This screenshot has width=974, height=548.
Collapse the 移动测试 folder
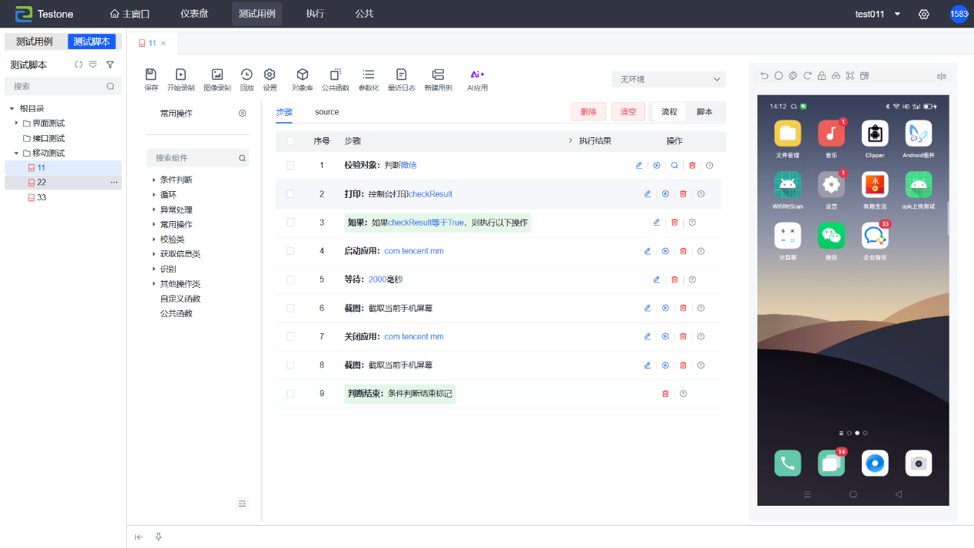[x=16, y=153]
